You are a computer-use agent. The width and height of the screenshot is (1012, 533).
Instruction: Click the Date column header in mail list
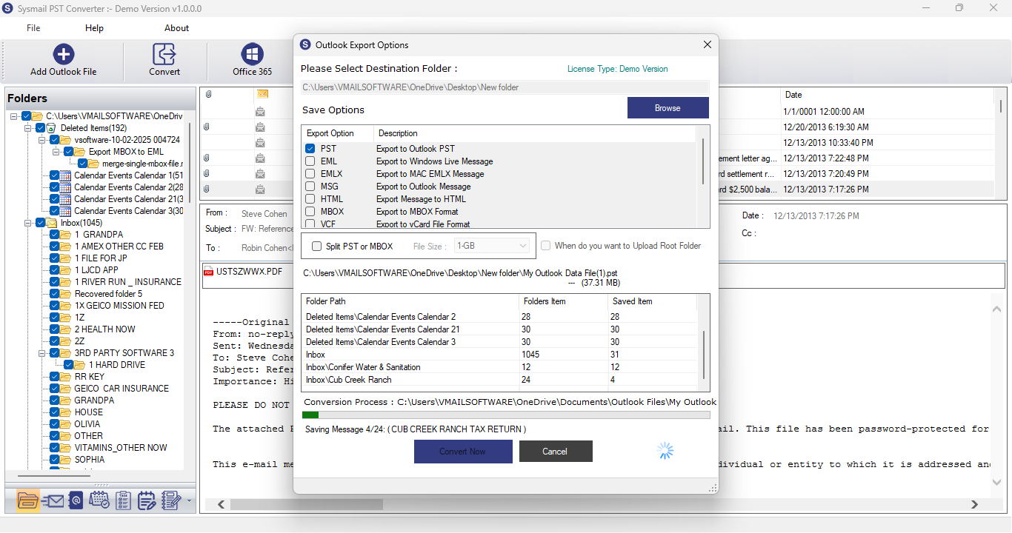point(887,95)
